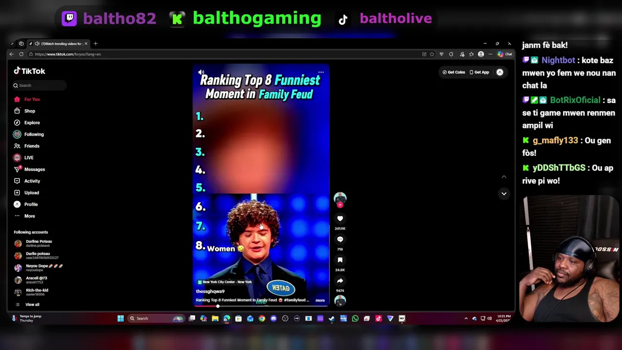This screenshot has width=622, height=350.
Task: Like the video with heart icon
Action: [x=340, y=219]
